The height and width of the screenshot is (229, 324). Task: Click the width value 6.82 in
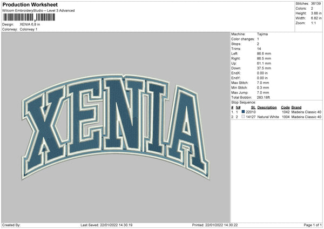point(316,18)
